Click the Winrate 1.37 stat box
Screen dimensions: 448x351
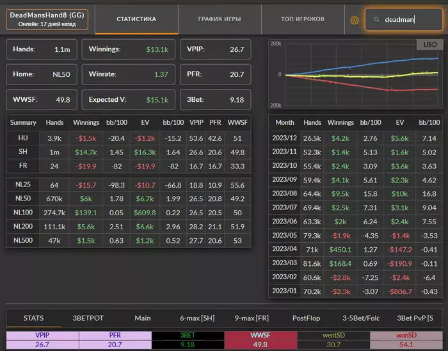[128, 74]
